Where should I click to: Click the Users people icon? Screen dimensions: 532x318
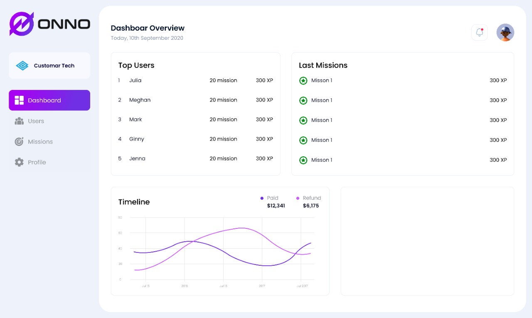click(x=19, y=121)
